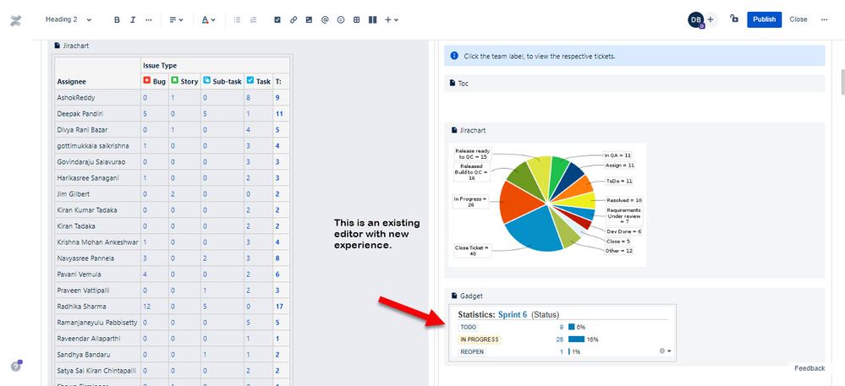The height and width of the screenshot is (386, 845).
Task: Click Deepak Pandiri's total 11
Action: 279,114
